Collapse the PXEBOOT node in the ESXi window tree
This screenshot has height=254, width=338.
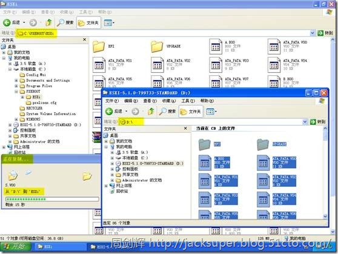(x=16, y=92)
